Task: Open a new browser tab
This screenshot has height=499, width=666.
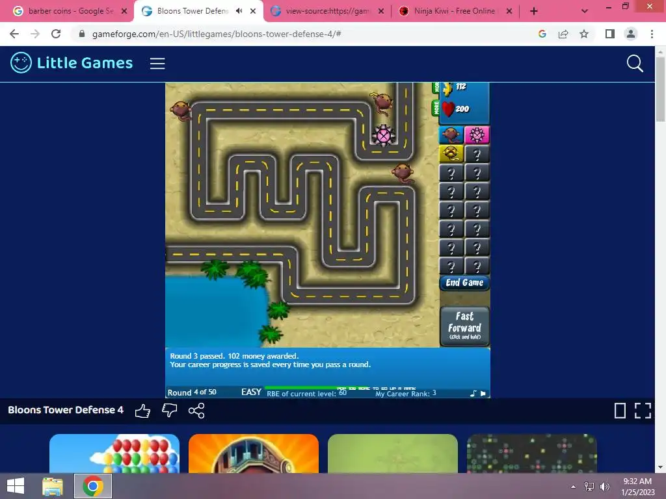Action: click(x=534, y=12)
